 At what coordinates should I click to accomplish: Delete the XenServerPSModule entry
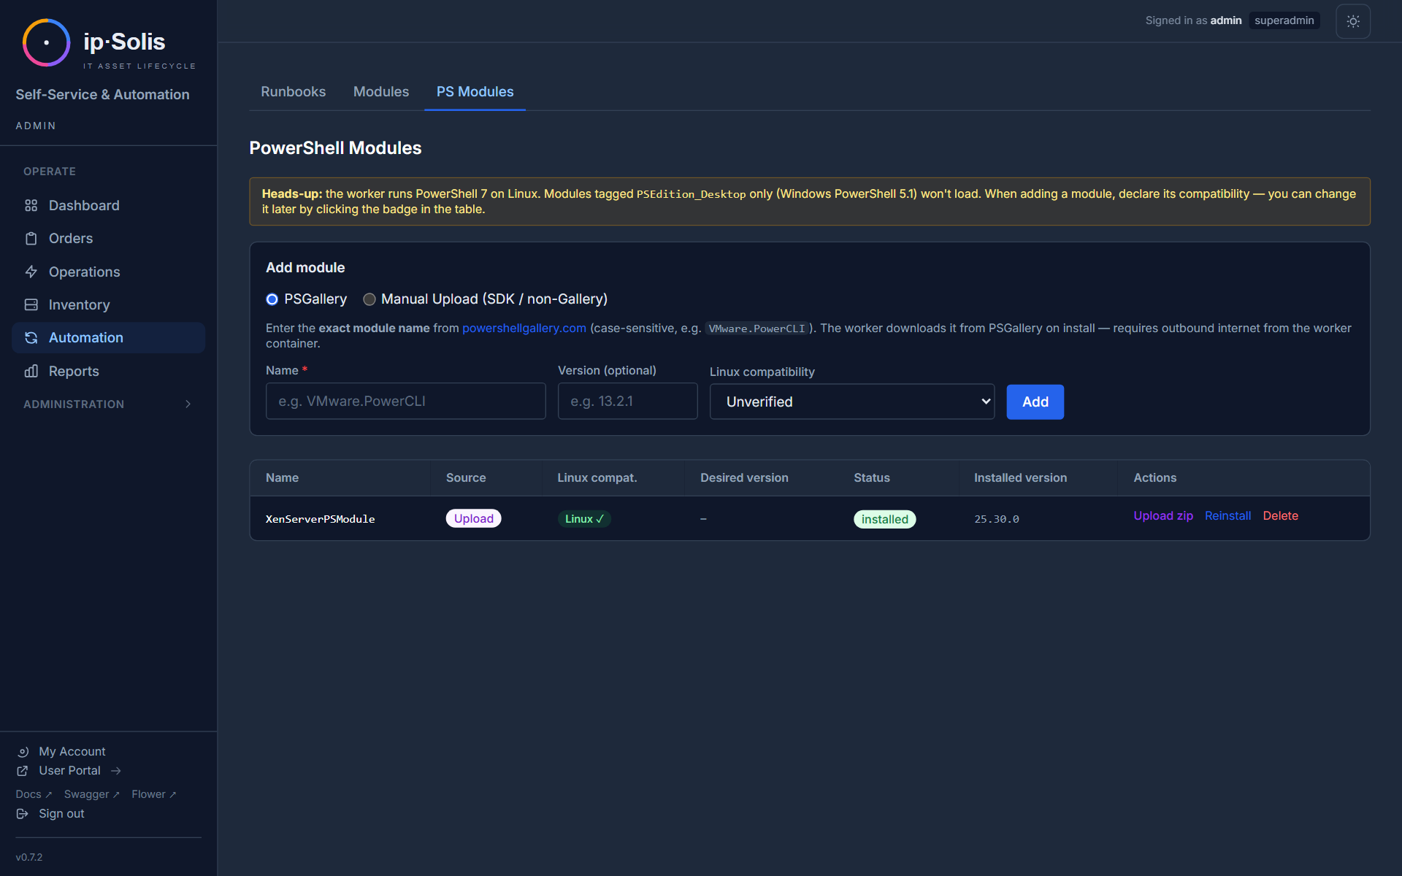coord(1280,516)
